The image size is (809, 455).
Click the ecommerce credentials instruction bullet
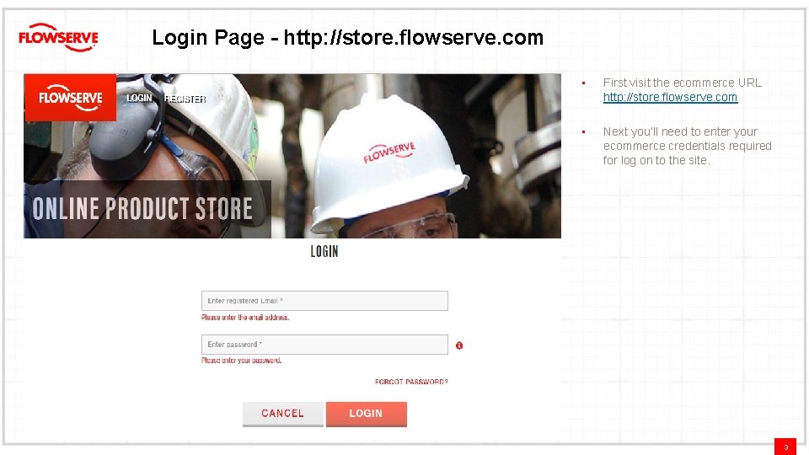(x=688, y=146)
